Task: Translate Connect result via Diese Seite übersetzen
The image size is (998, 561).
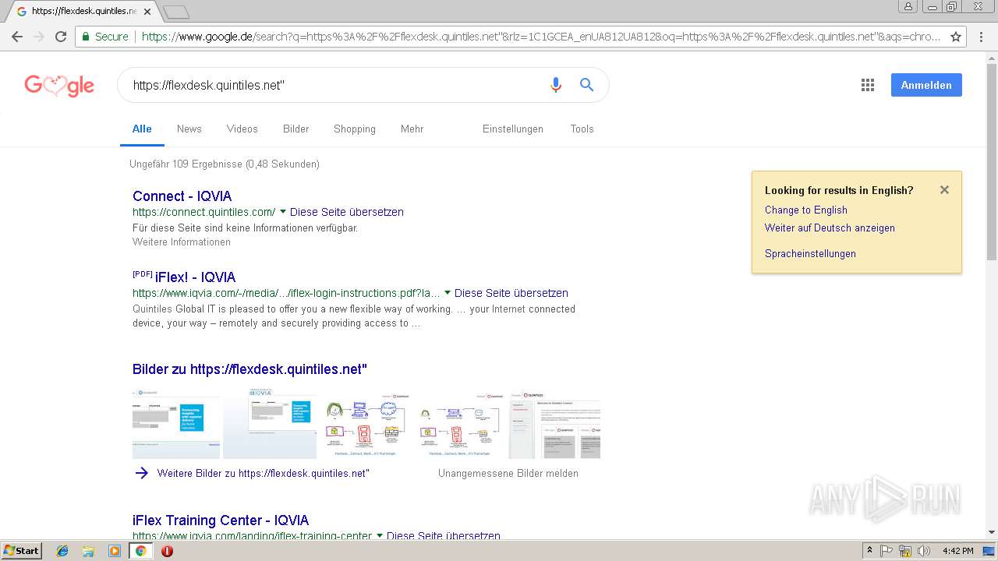Action: [347, 212]
